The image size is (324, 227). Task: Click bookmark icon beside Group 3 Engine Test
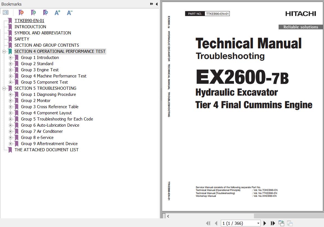tap(17, 70)
